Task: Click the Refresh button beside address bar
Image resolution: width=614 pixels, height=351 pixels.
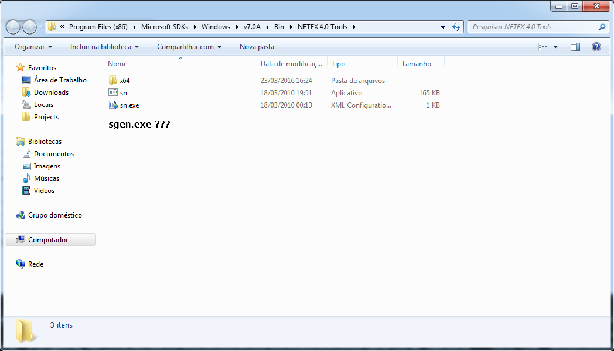Action: 456,27
